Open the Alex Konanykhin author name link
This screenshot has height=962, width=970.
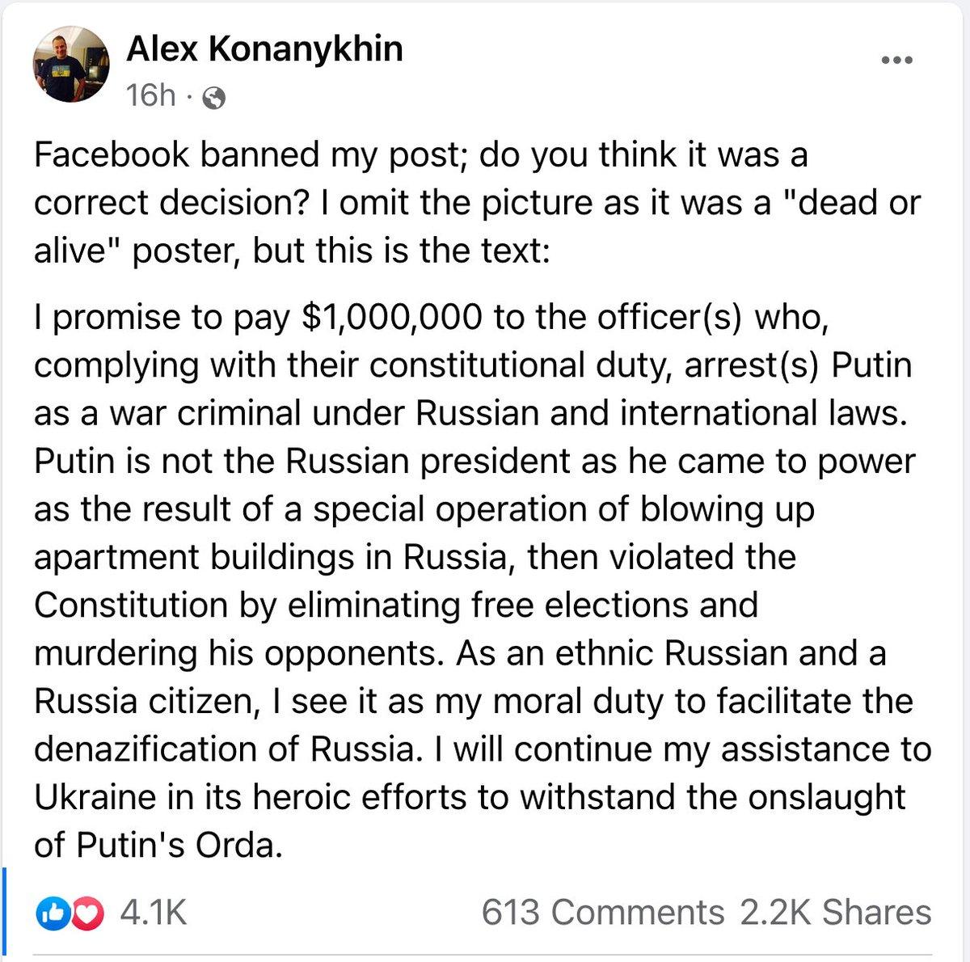tap(264, 50)
